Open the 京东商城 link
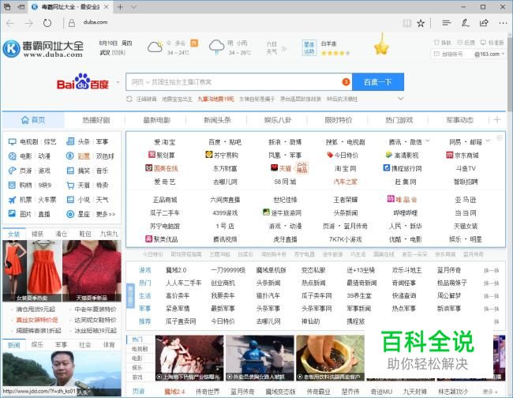Screen dimensions: 513x398 click(x=466, y=156)
